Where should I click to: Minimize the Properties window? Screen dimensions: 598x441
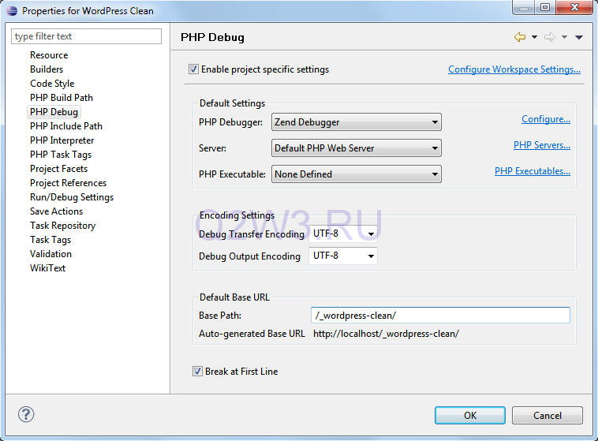[x=524, y=7]
